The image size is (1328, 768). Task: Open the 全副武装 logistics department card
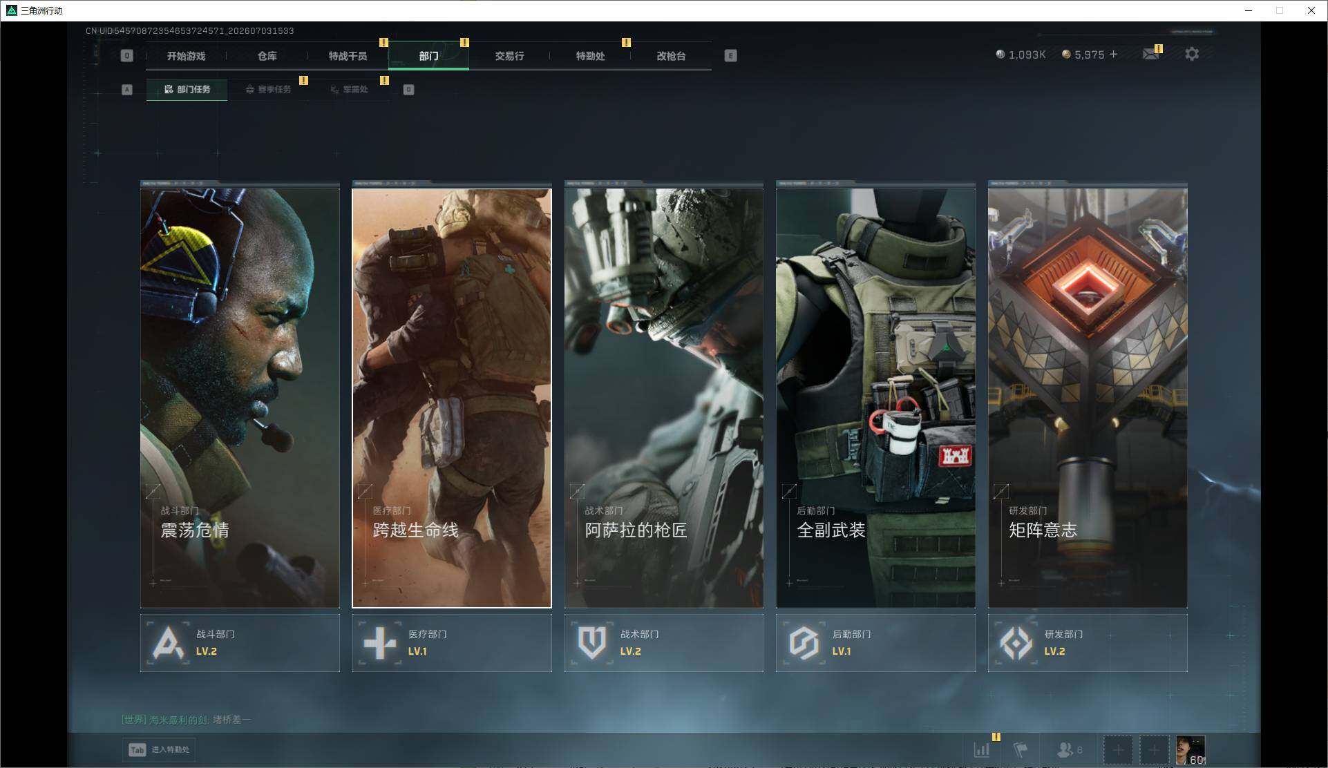875,398
